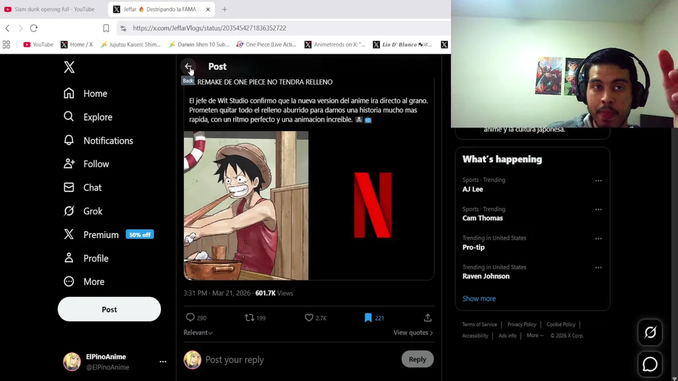678x381 pixels.
Task: Close the Jeffar X tab
Action: tap(208, 9)
